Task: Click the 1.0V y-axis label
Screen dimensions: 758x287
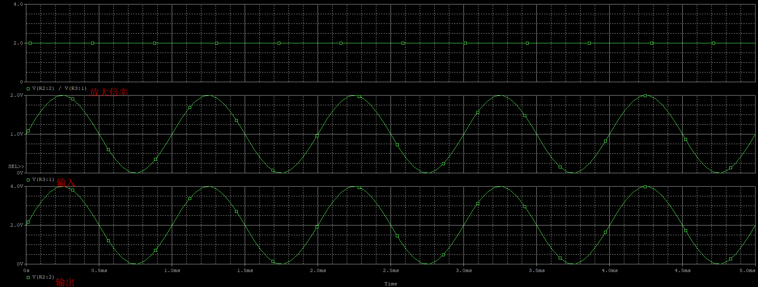Action: 17,134
